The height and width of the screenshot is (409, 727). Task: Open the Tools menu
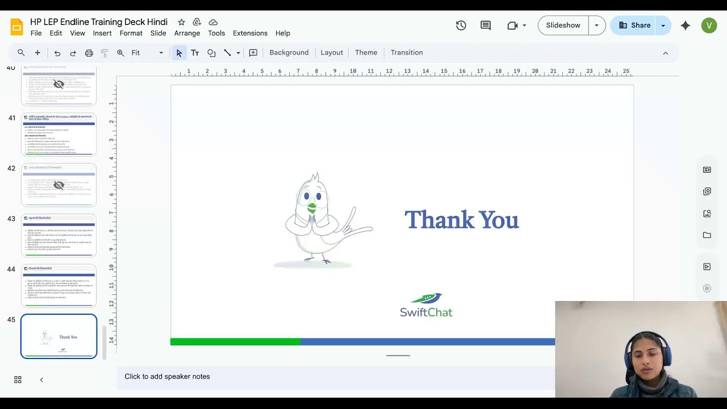click(216, 34)
